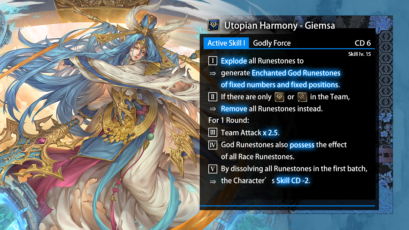
Task: Click the gold God icon in condition II
Action: pyautogui.click(x=279, y=97)
